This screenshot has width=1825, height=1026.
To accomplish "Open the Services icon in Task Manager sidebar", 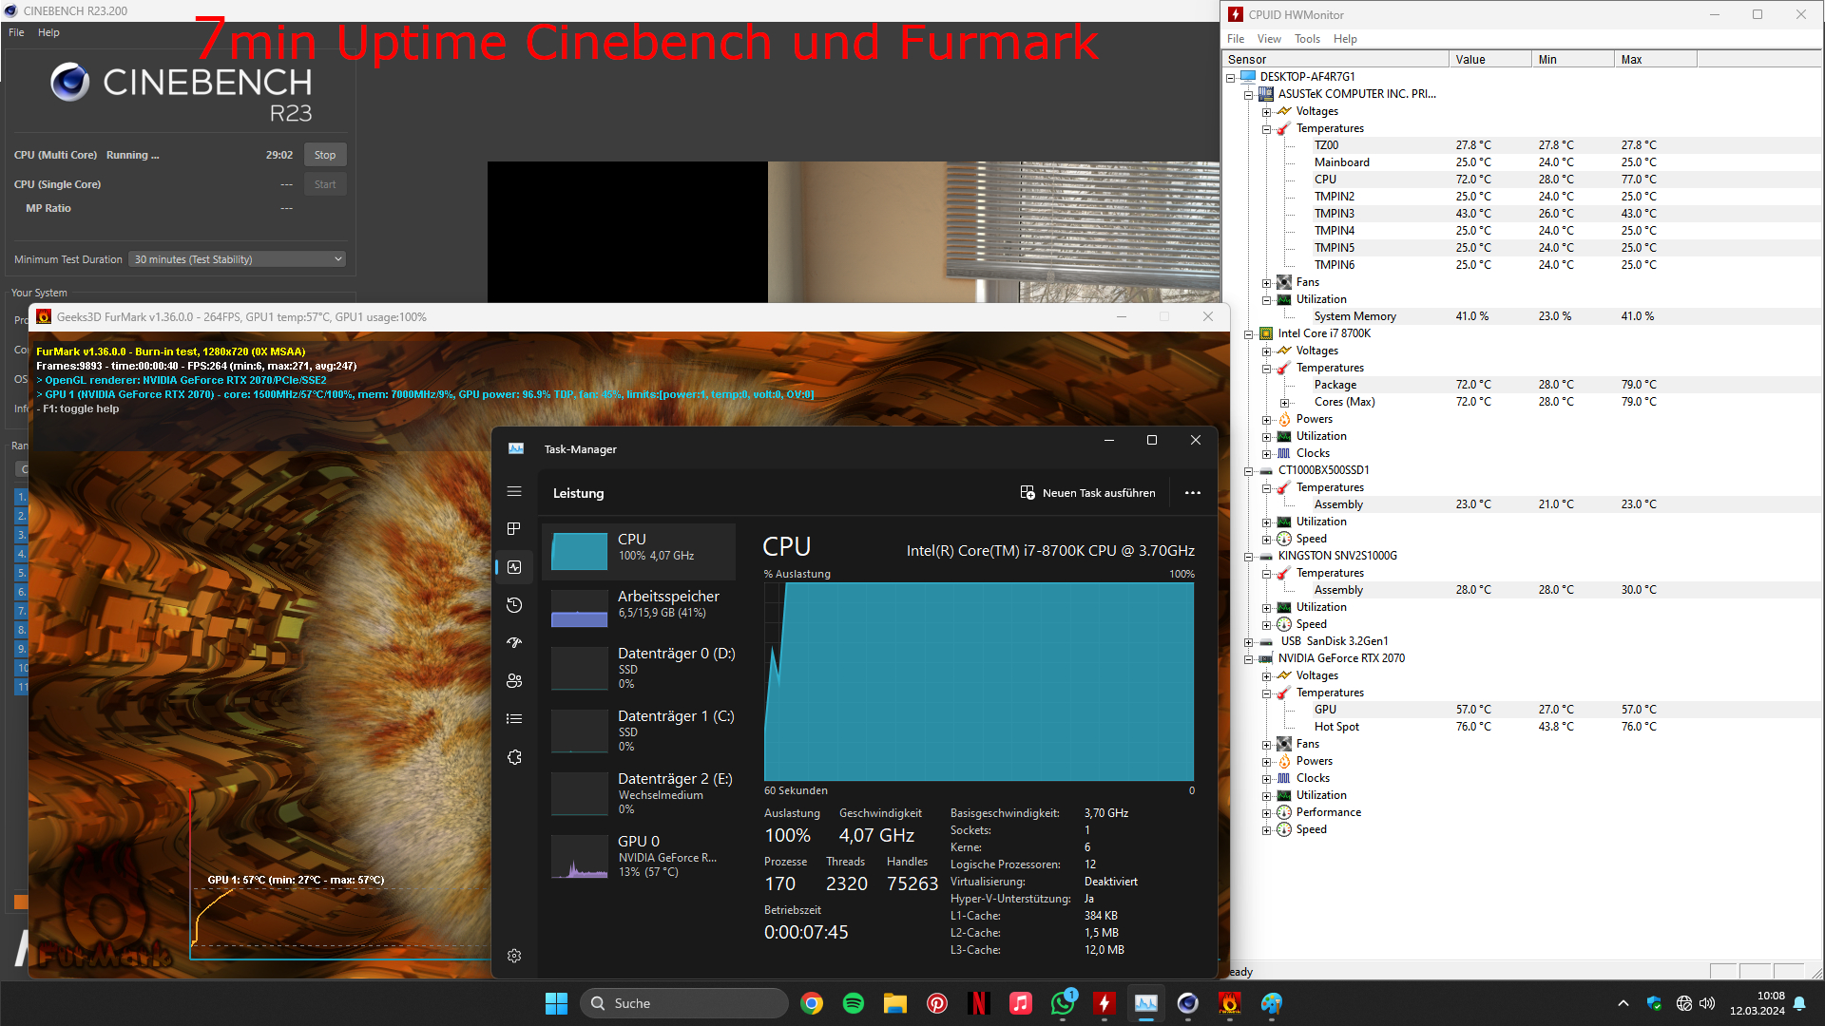I will tap(514, 757).
